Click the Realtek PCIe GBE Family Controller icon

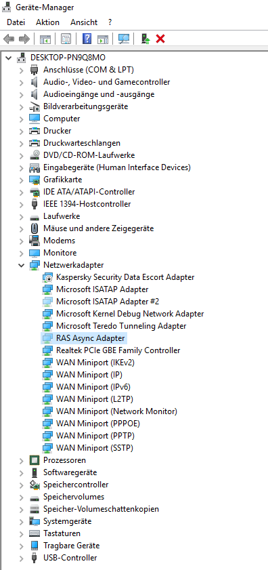[47, 350]
